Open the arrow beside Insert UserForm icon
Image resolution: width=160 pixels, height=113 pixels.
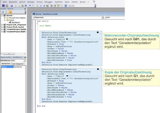pos(9,6)
